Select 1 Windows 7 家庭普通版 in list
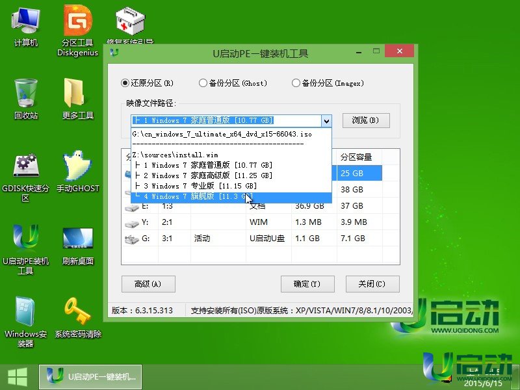Viewport: 520px width, 390px height. 231,165
